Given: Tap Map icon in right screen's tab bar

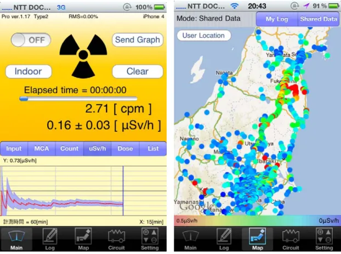Looking at the screenshot, I should pyautogui.click(x=257, y=239).
